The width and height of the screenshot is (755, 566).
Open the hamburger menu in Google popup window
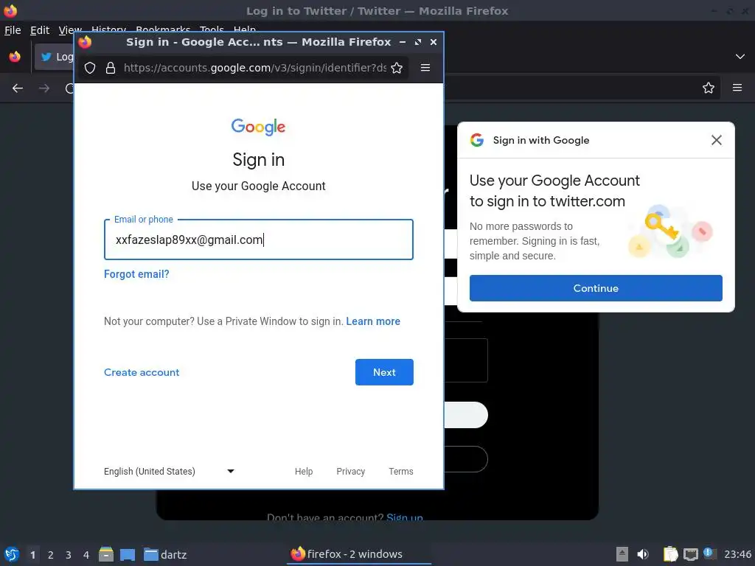[425, 68]
